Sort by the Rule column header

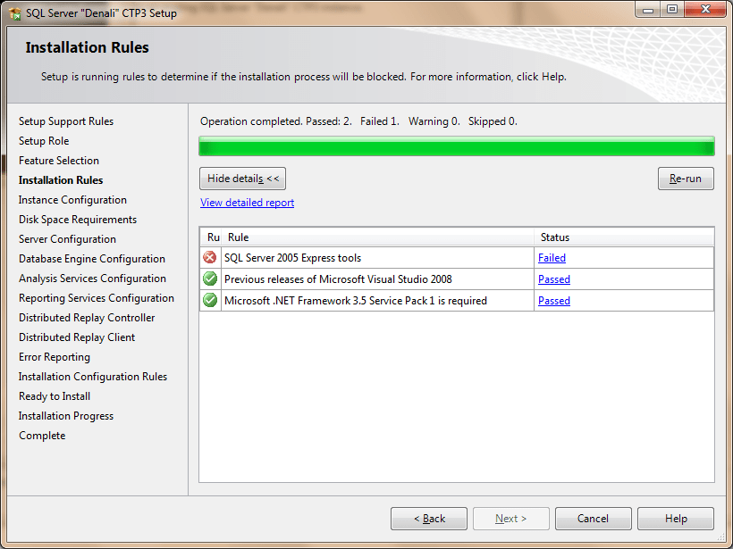(x=378, y=237)
